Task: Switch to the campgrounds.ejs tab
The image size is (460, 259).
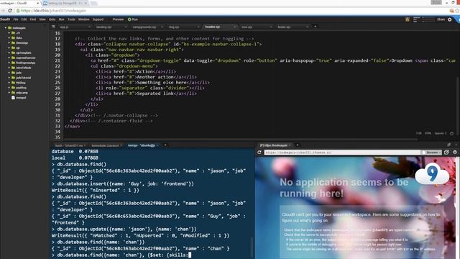Action: click(144, 27)
